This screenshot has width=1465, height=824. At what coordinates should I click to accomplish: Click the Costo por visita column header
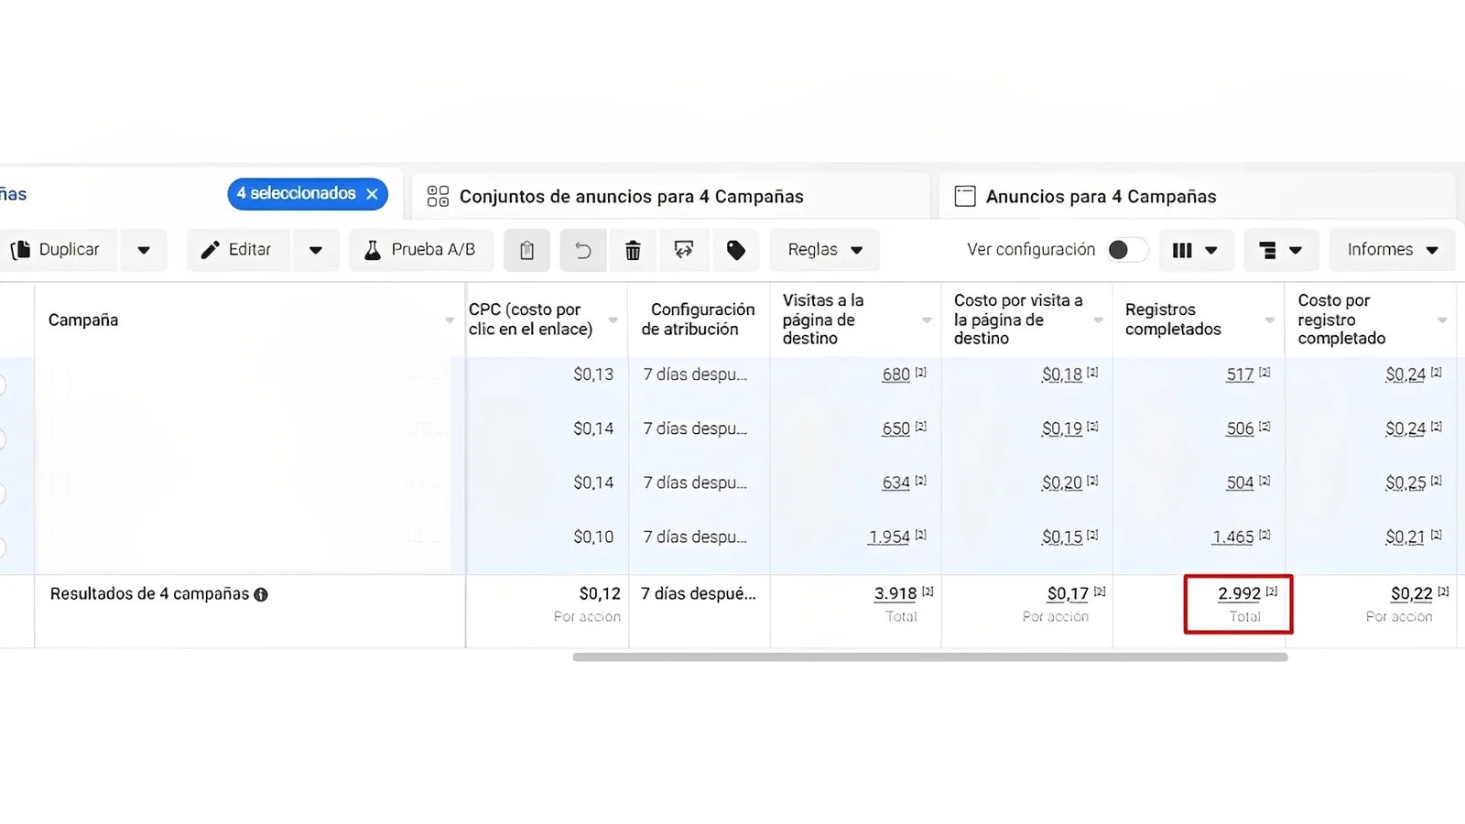click(x=1026, y=320)
